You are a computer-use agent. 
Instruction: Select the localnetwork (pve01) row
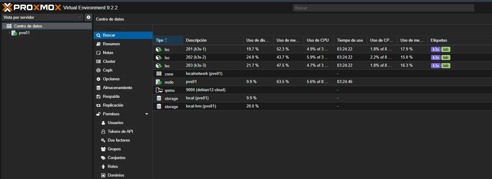click(322, 74)
